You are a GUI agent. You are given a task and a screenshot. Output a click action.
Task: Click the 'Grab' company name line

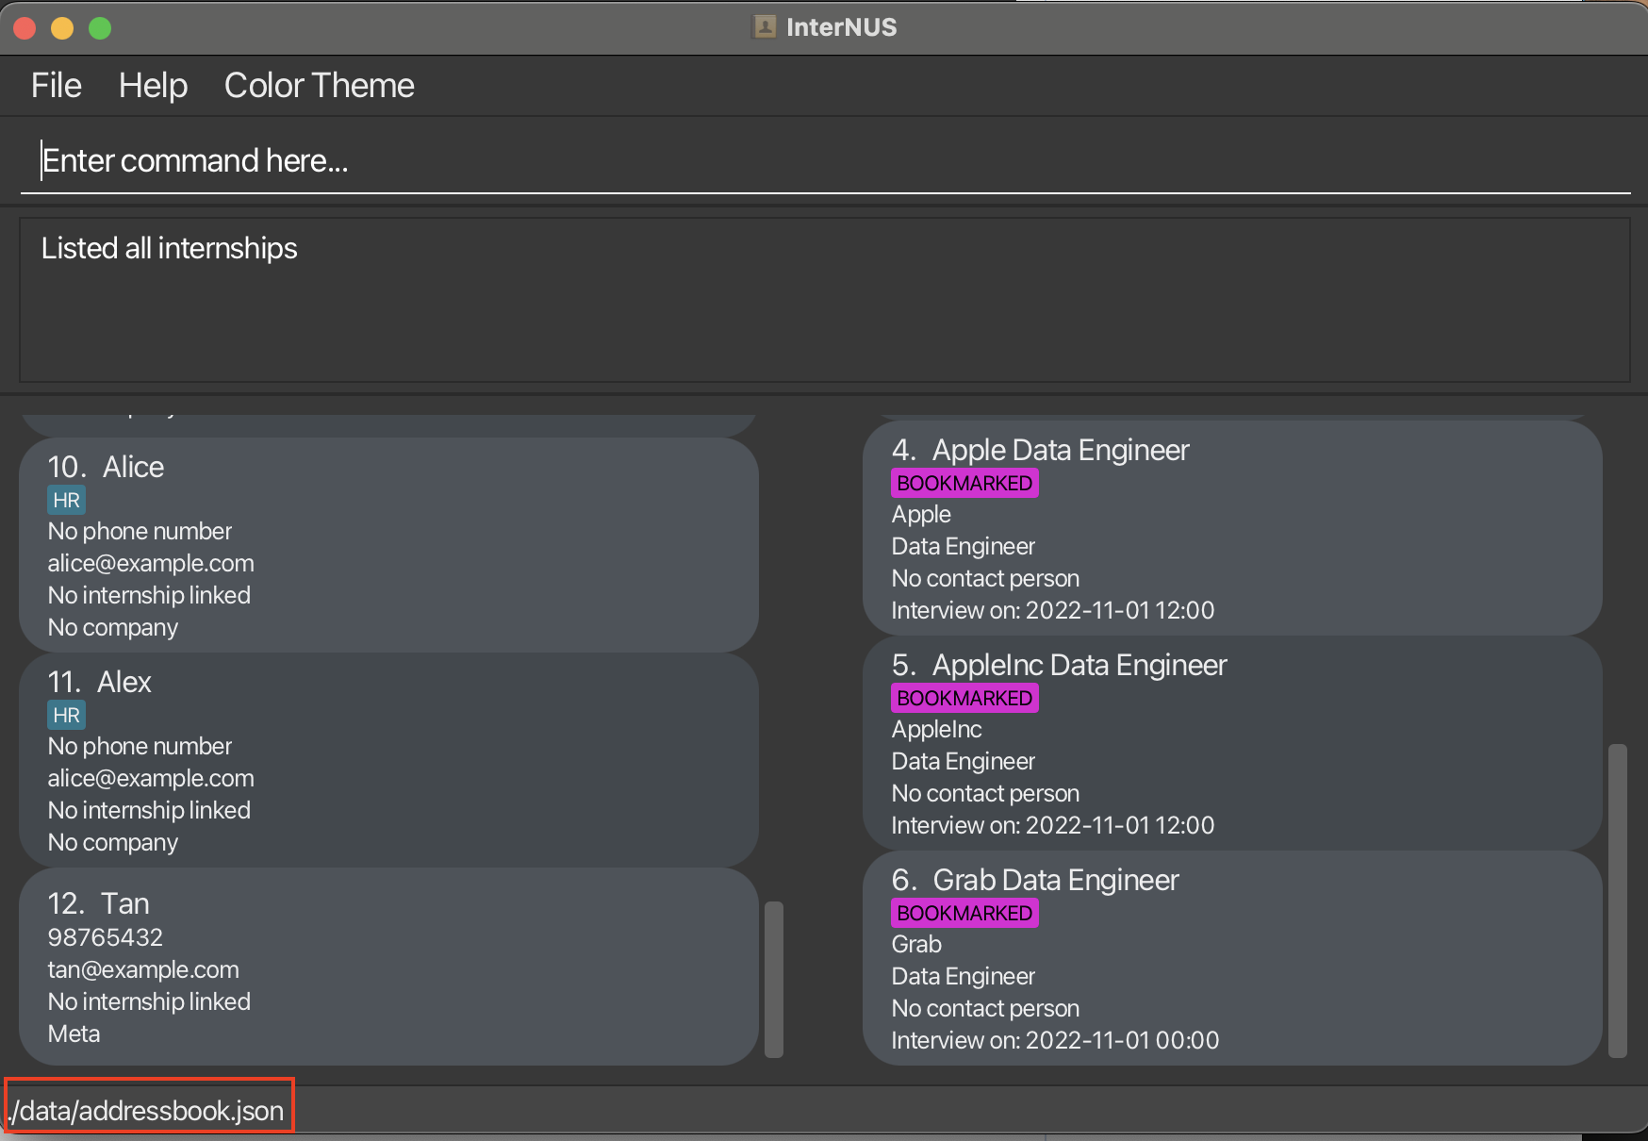pyautogui.click(x=916, y=944)
